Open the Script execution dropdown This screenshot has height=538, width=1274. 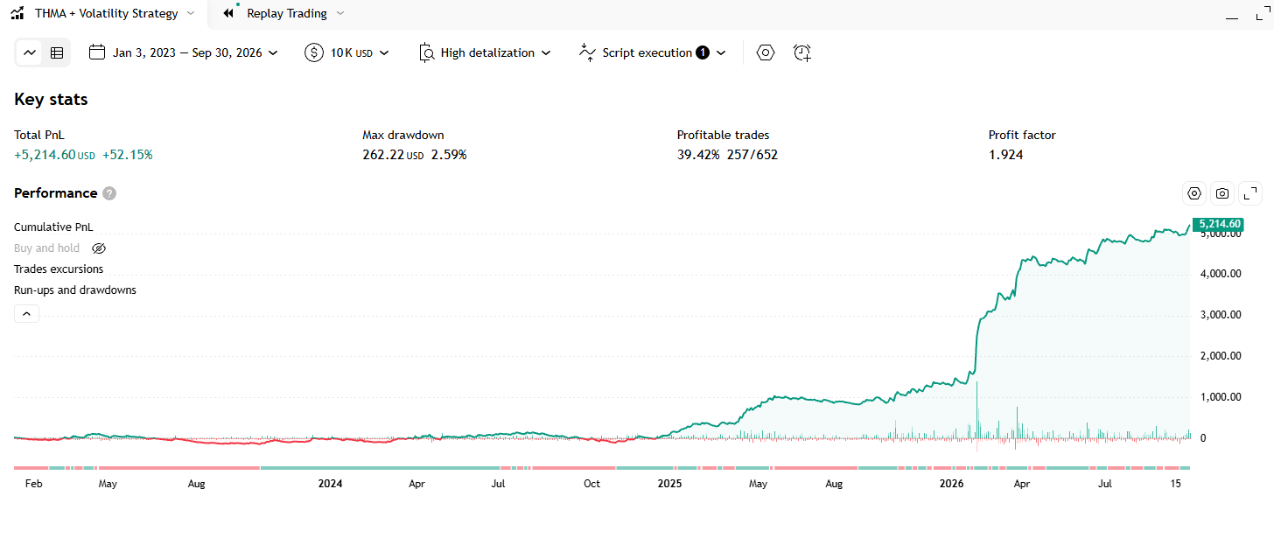pos(653,52)
